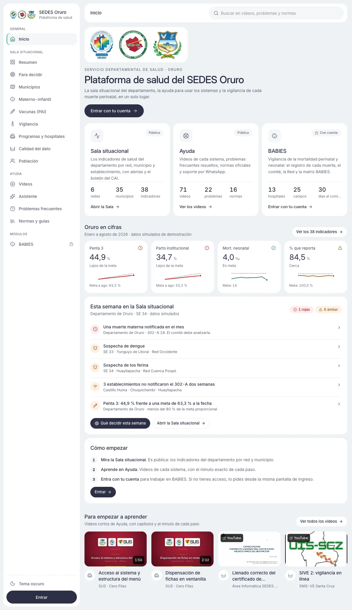This screenshot has height=610, width=352.
Task: Follow the Abrir la Sala link
Action: pyautogui.click(x=105, y=207)
